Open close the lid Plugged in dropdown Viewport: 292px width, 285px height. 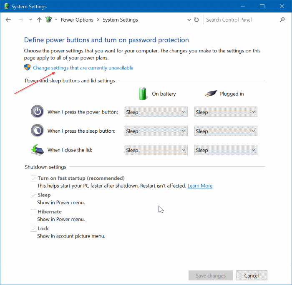pyautogui.click(x=226, y=150)
